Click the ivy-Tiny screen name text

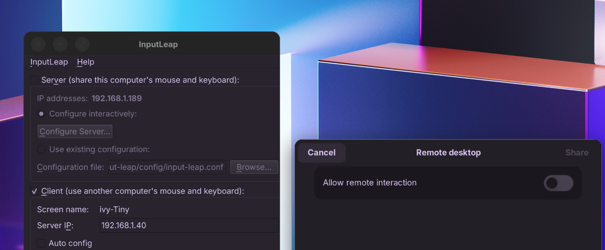tap(114, 210)
